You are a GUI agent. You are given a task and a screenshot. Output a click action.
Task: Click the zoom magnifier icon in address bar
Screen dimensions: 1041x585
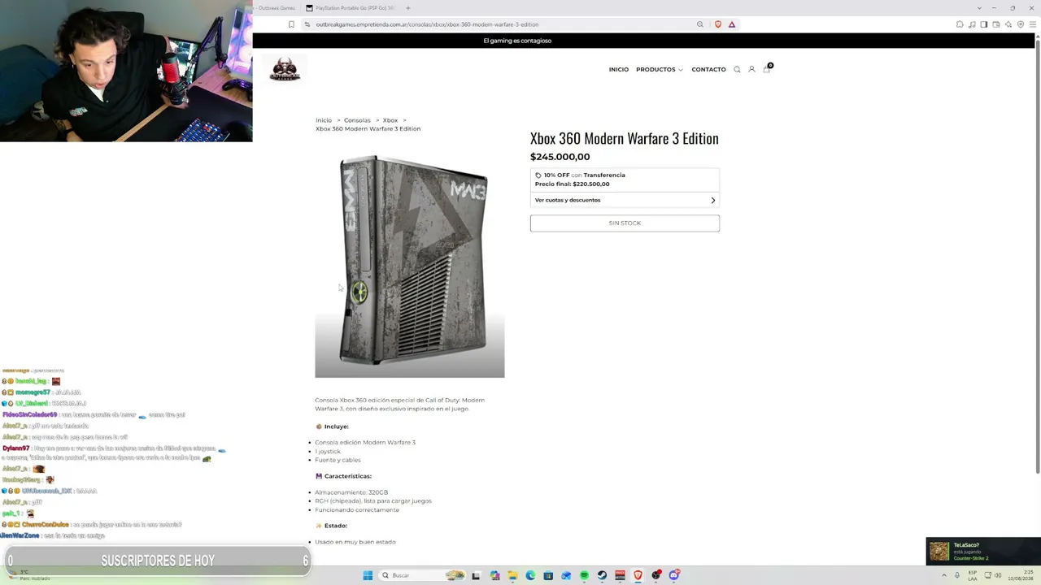699,24
